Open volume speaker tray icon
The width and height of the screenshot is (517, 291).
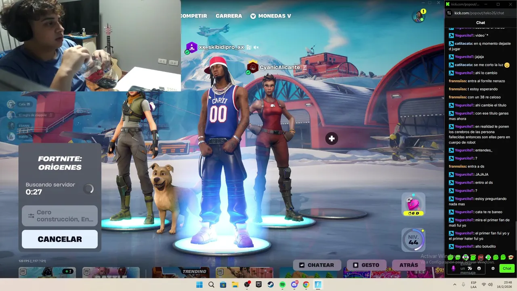(490, 285)
